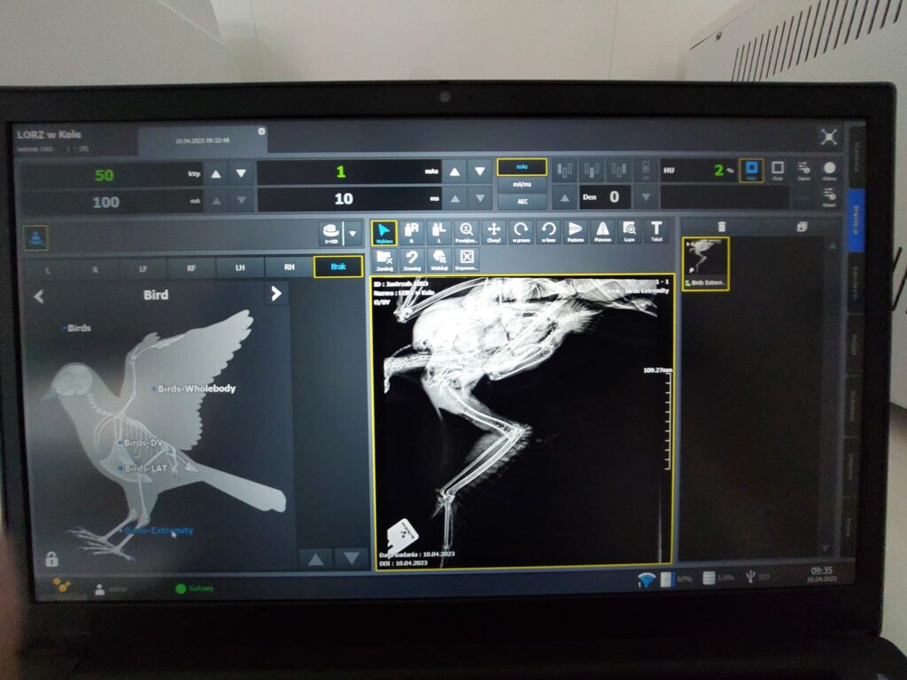Go to previous anatomy with left chevron

pos(38,297)
